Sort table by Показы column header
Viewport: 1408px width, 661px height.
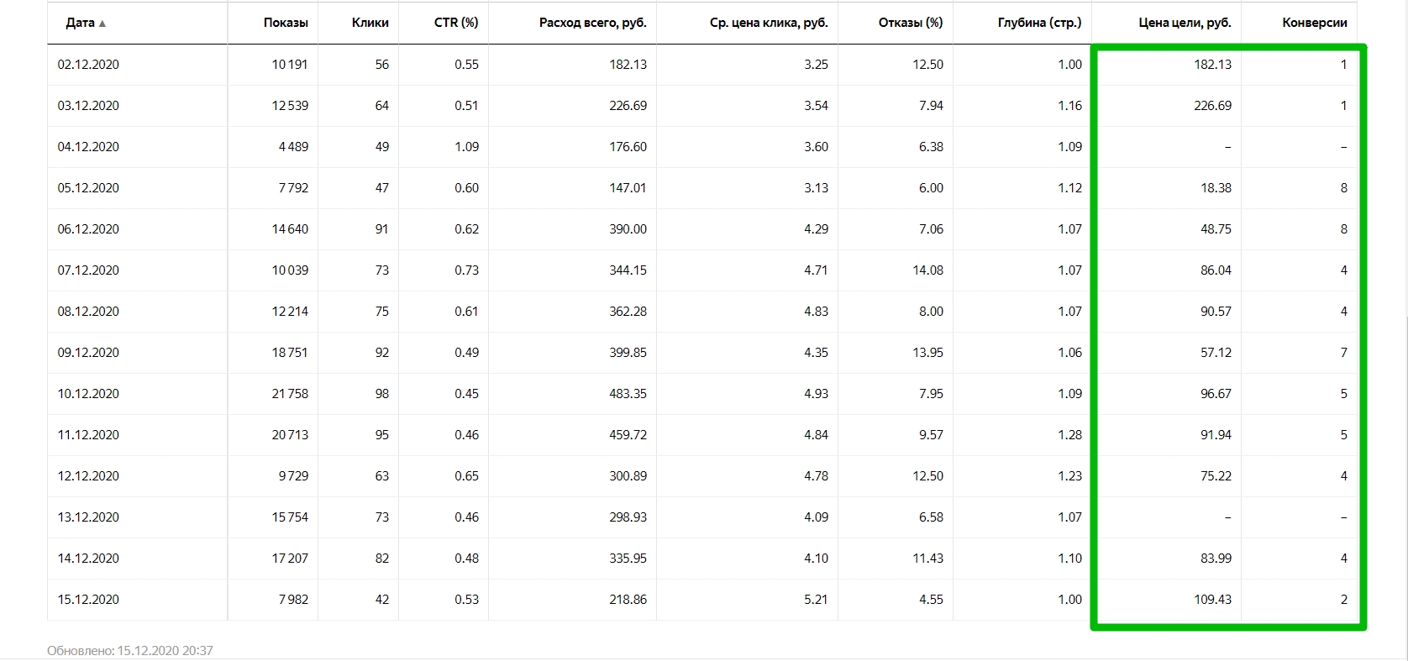click(x=286, y=23)
